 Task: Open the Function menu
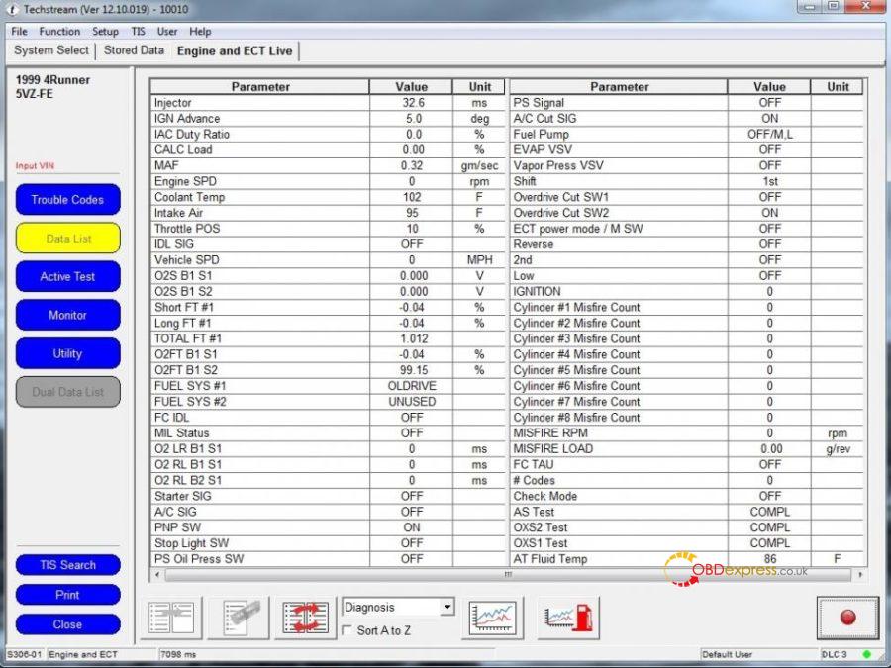point(59,31)
